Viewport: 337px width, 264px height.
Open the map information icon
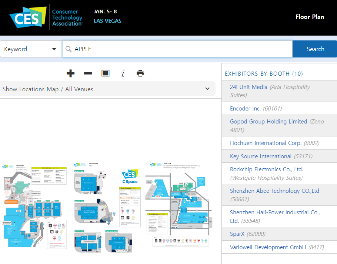tap(123, 73)
